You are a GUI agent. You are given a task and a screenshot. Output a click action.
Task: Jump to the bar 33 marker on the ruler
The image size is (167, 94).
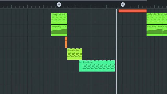point(59,4)
